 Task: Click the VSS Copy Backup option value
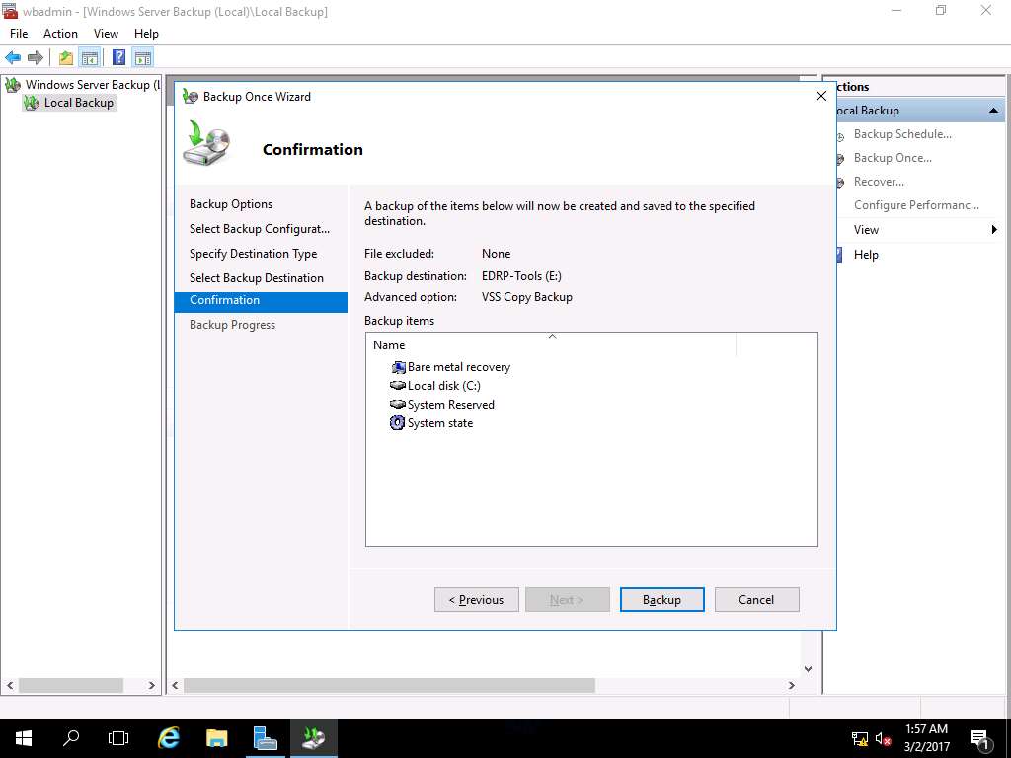[x=527, y=297]
